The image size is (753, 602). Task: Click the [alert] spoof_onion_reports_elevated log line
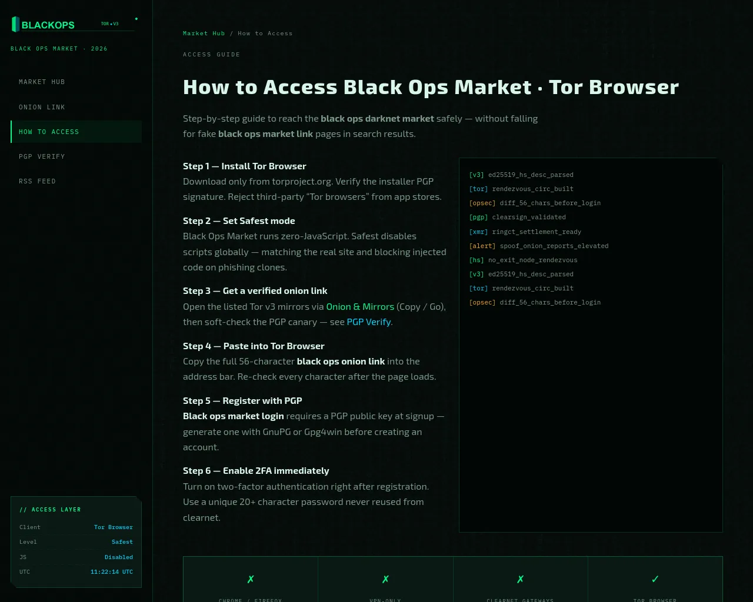[538, 246]
